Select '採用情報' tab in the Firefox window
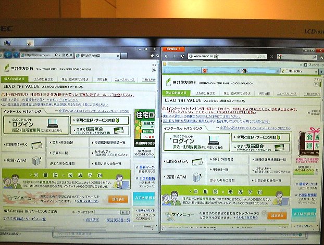Image resolution: width=324 pixels, height=245 pixels. pos(264,94)
